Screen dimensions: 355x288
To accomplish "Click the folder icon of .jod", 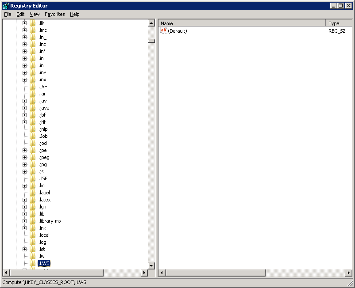I will pos(33,143).
